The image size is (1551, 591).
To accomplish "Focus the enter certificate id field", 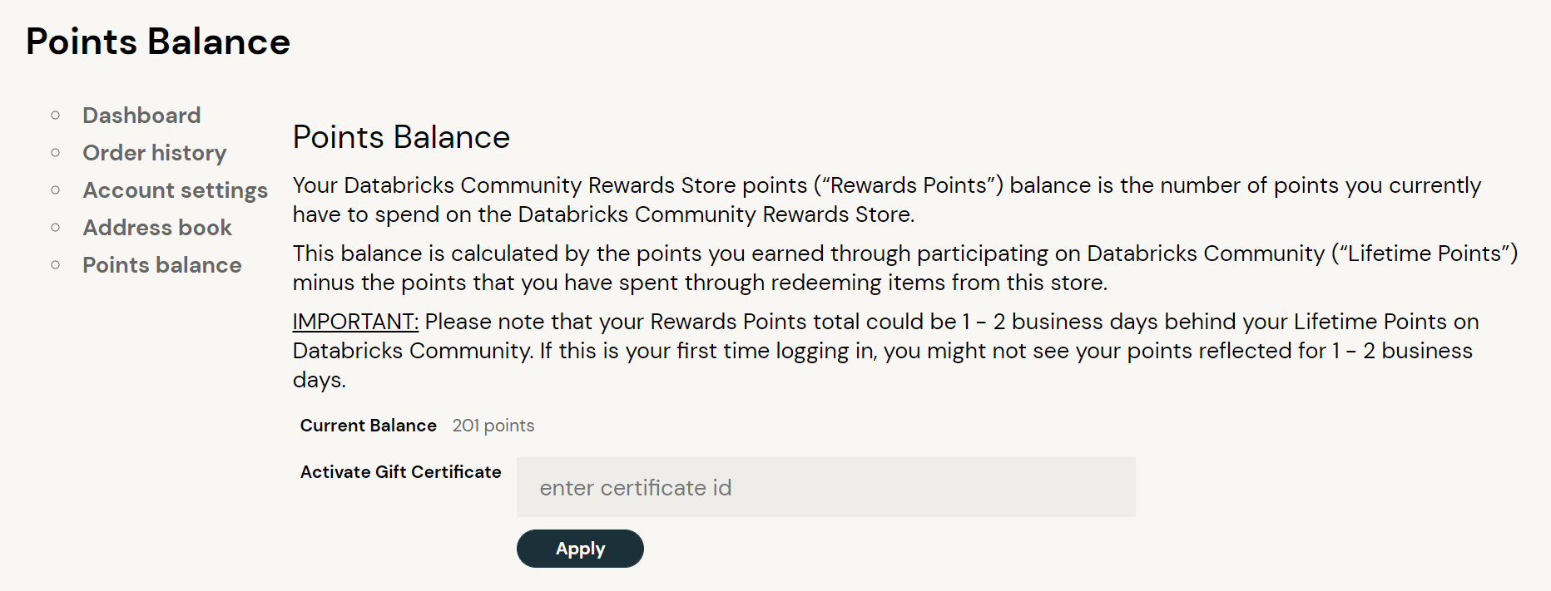I will coord(825,487).
